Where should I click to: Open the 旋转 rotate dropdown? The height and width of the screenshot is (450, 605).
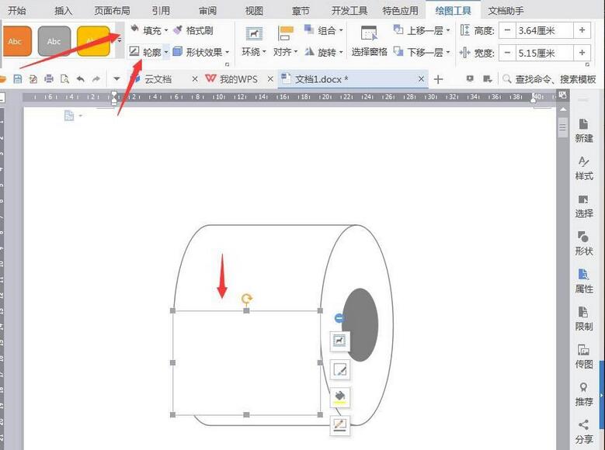323,52
